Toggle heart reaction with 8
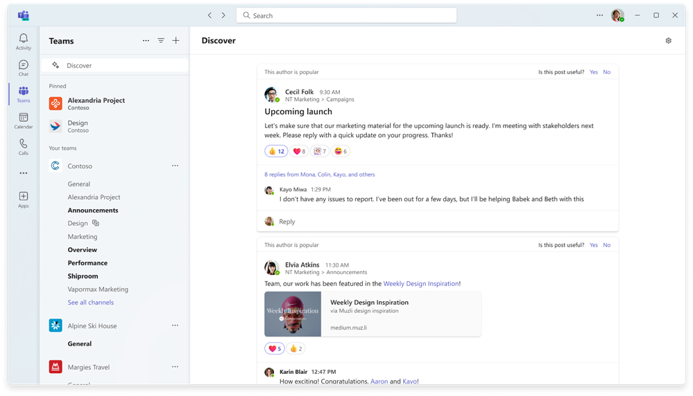The image size is (693, 396). [299, 151]
